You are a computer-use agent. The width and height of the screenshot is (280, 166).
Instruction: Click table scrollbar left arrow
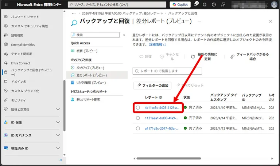point(134,158)
